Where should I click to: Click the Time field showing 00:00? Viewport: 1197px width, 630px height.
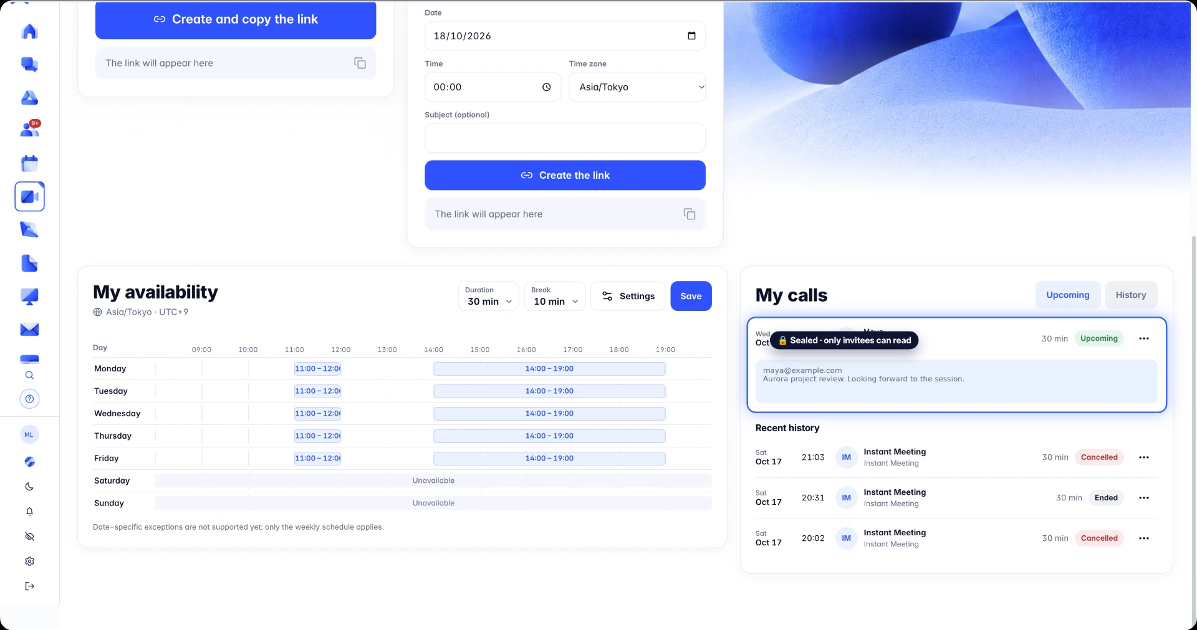pos(493,87)
